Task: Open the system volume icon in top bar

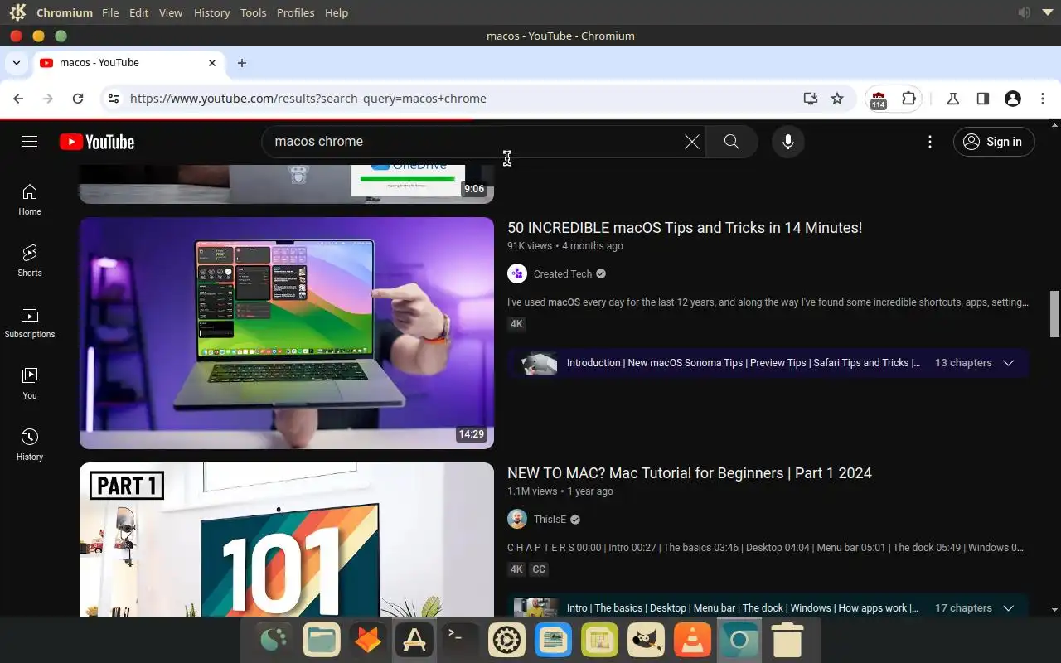Action: (1025, 12)
